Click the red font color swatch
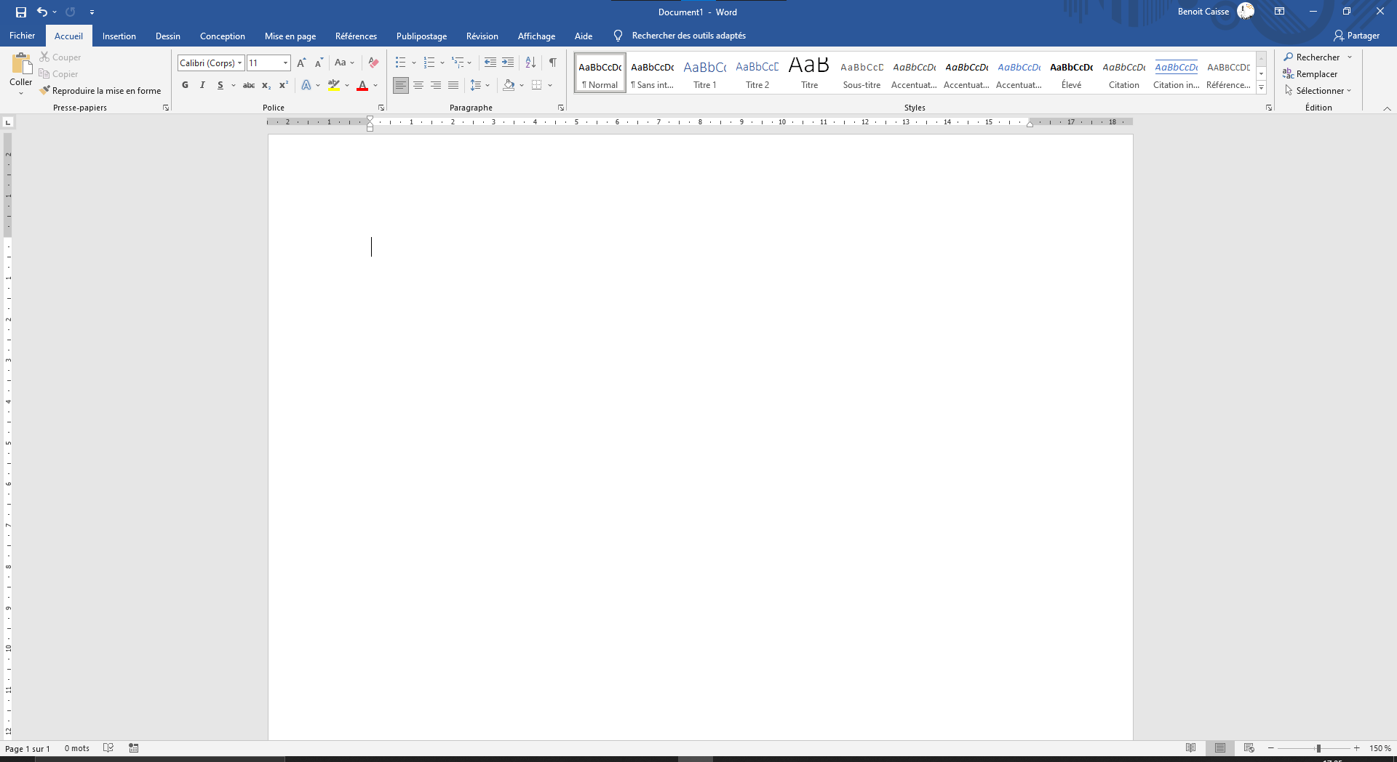The image size is (1397, 762). (x=362, y=85)
